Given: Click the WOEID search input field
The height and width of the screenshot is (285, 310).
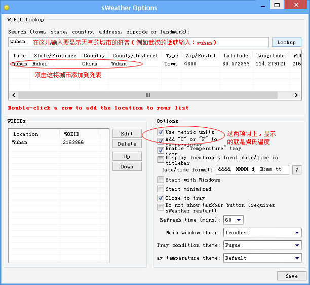Looking at the screenshot, I should click(x=138, y=42).
